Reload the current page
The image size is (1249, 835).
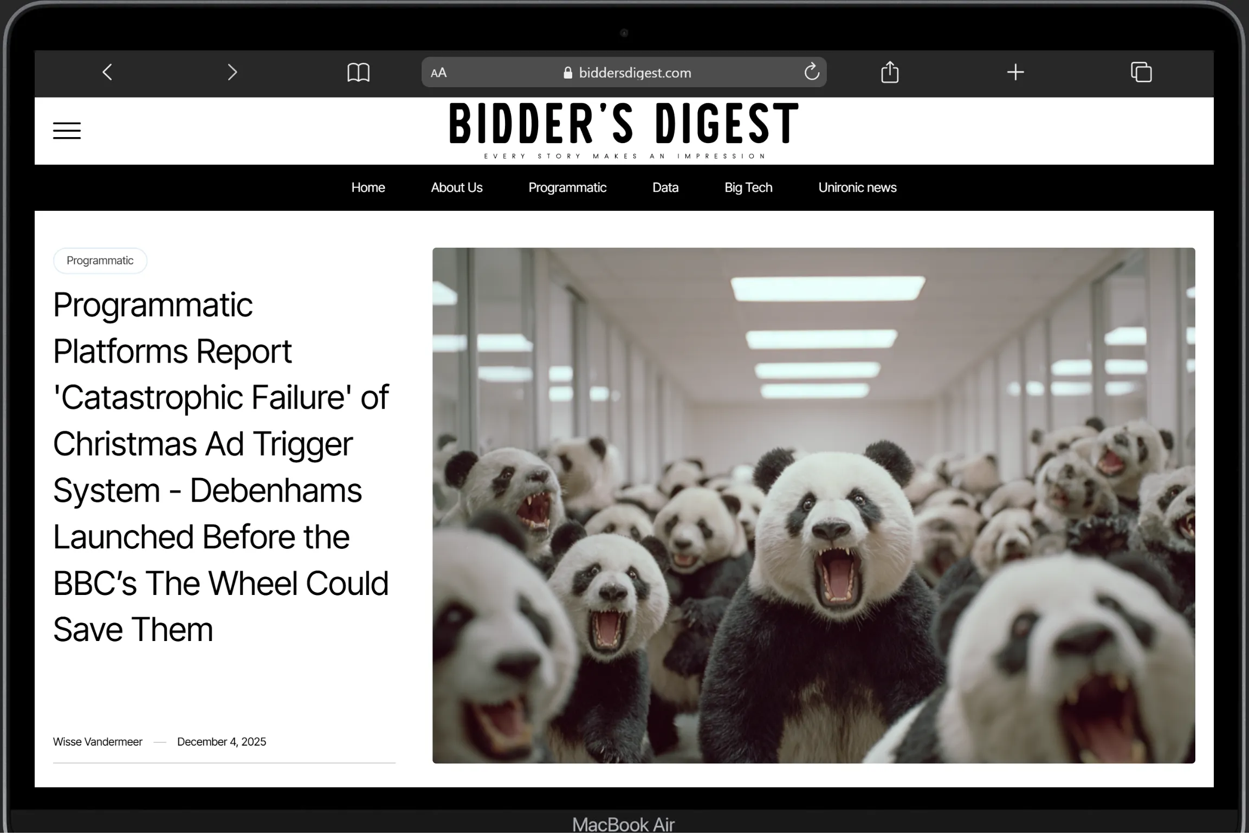coord(811,72)
